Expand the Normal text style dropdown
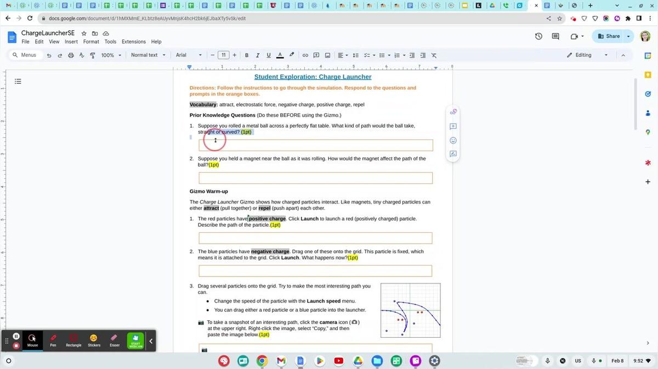 coord(148,55)
